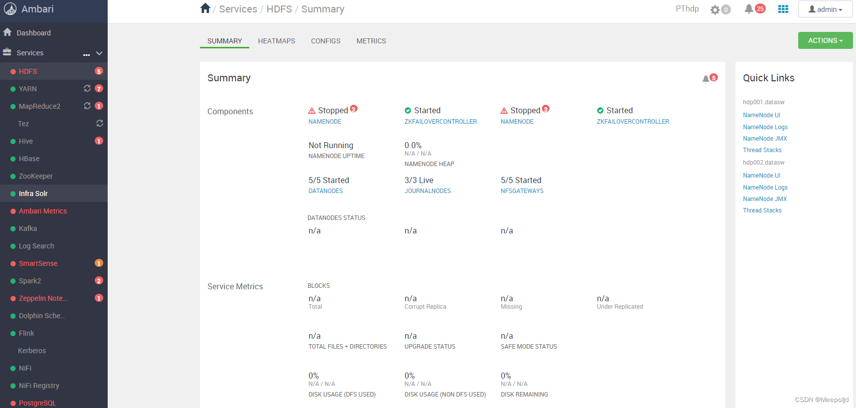856x408 pixels.
Task: Expand the green ACTIONS dropdown
Action: tap(825, 40)
